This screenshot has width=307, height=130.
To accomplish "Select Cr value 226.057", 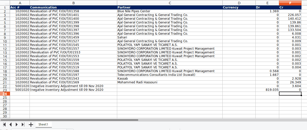I will pyautogui.click(x=290, y=15).
